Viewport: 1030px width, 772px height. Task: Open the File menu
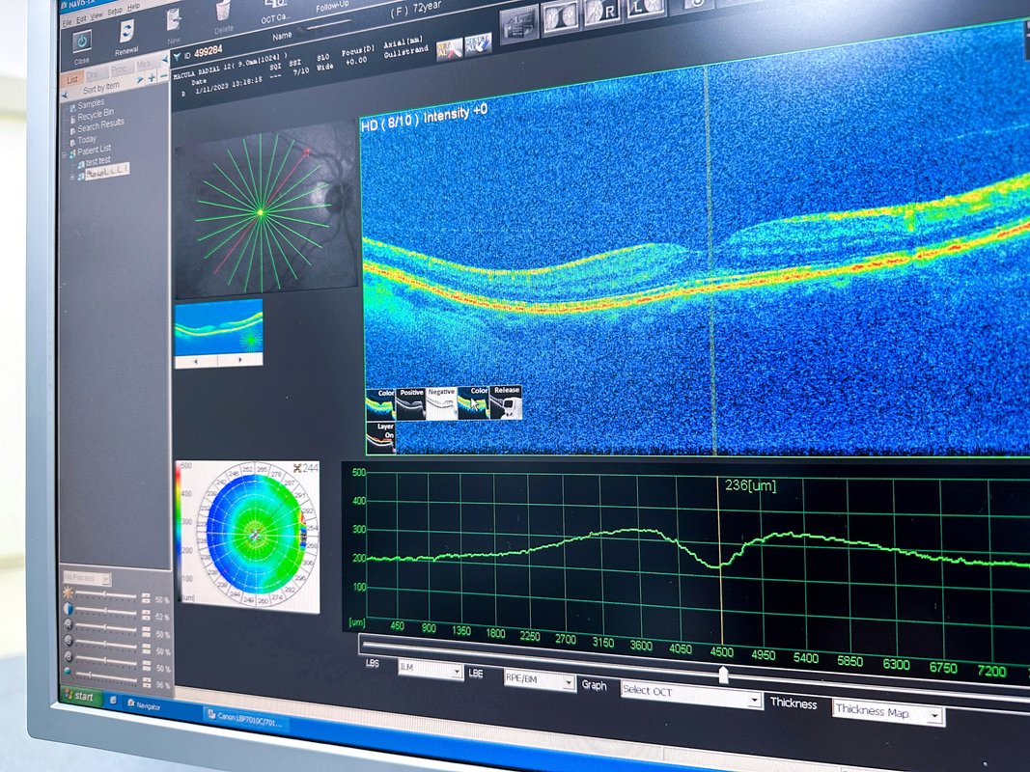67,18
